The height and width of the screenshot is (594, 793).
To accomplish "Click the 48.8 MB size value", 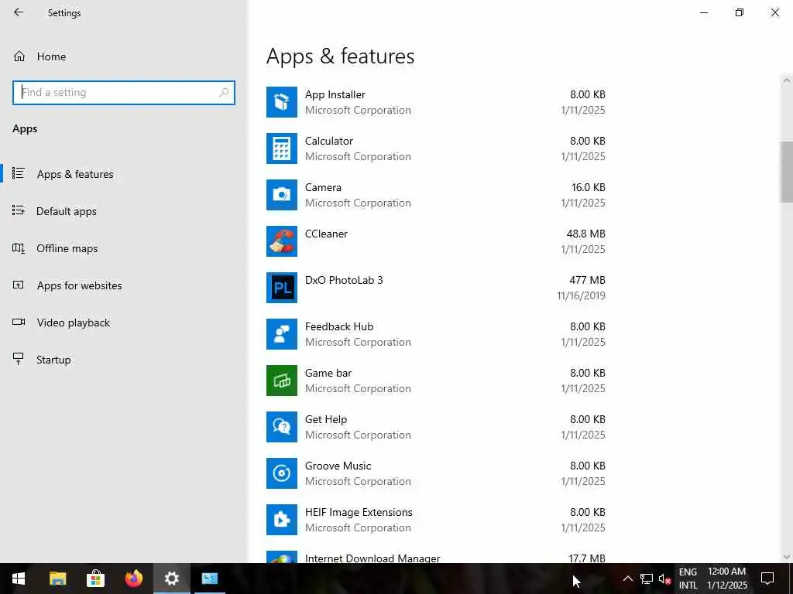I will click(x=585, y=234).
